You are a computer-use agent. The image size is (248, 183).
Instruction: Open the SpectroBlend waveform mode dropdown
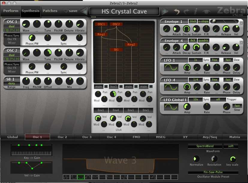[x=204, y=146]
